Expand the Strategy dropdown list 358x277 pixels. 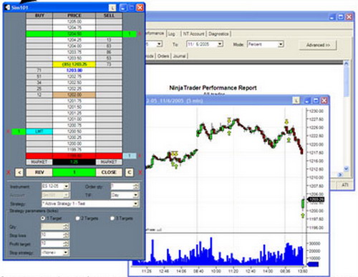(x=135, y=203)
